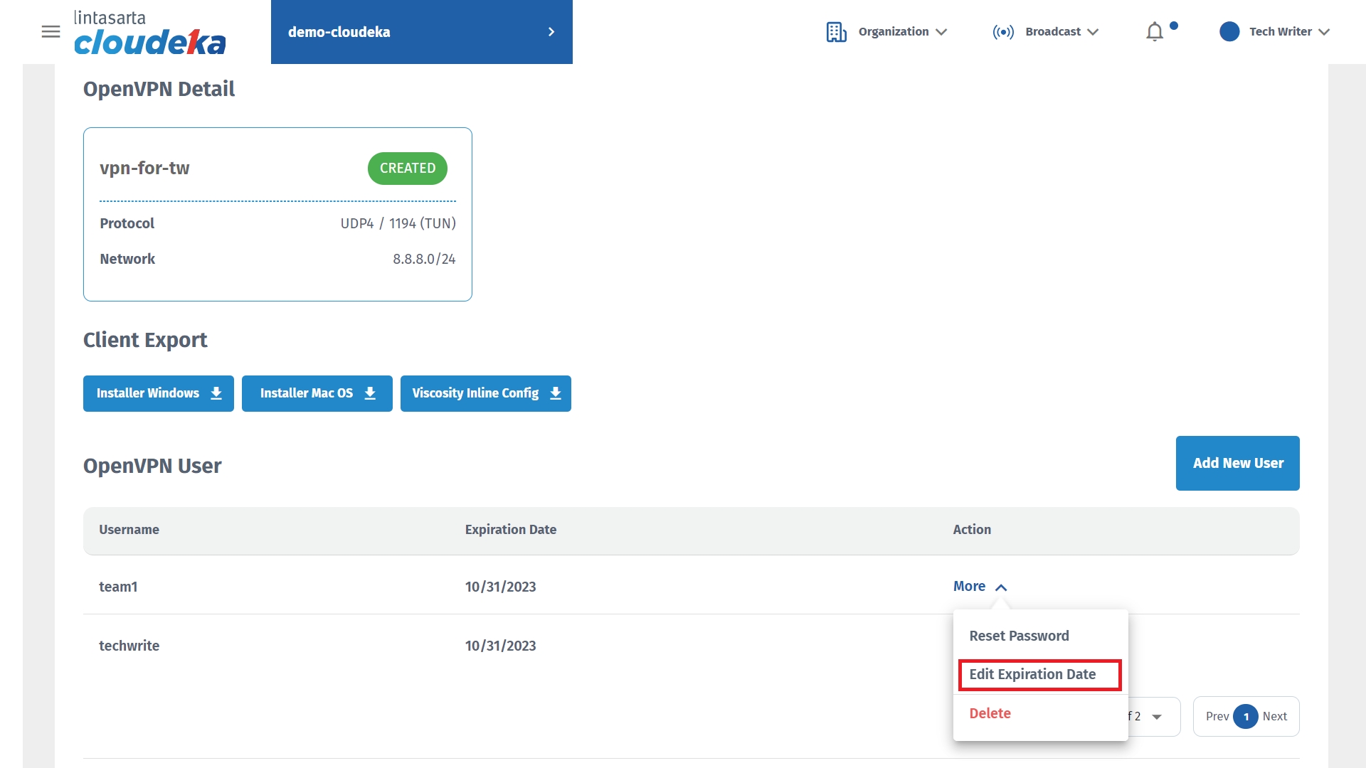Select Reset Password from menu
Viewport: 1366px width, 768px height.
[x=1019, y=636]
